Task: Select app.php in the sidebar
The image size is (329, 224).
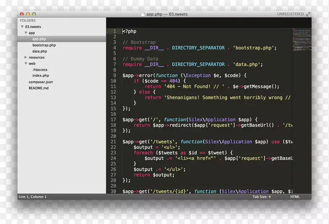Action: pyautogui.click(x=39, y=39)
